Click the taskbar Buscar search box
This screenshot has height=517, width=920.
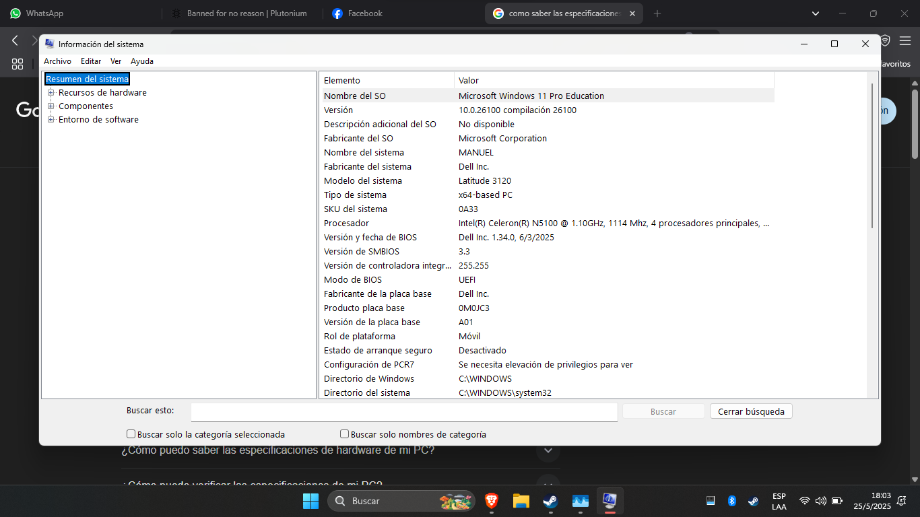point(401,501)
